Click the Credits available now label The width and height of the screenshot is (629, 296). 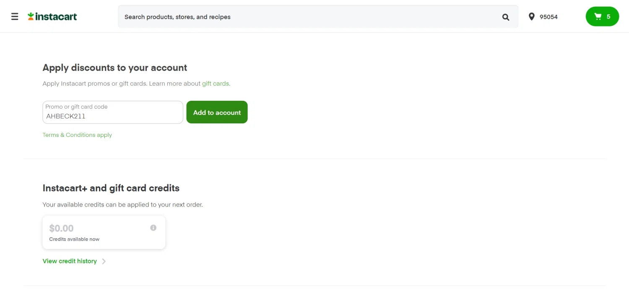[x=74, y=239]
